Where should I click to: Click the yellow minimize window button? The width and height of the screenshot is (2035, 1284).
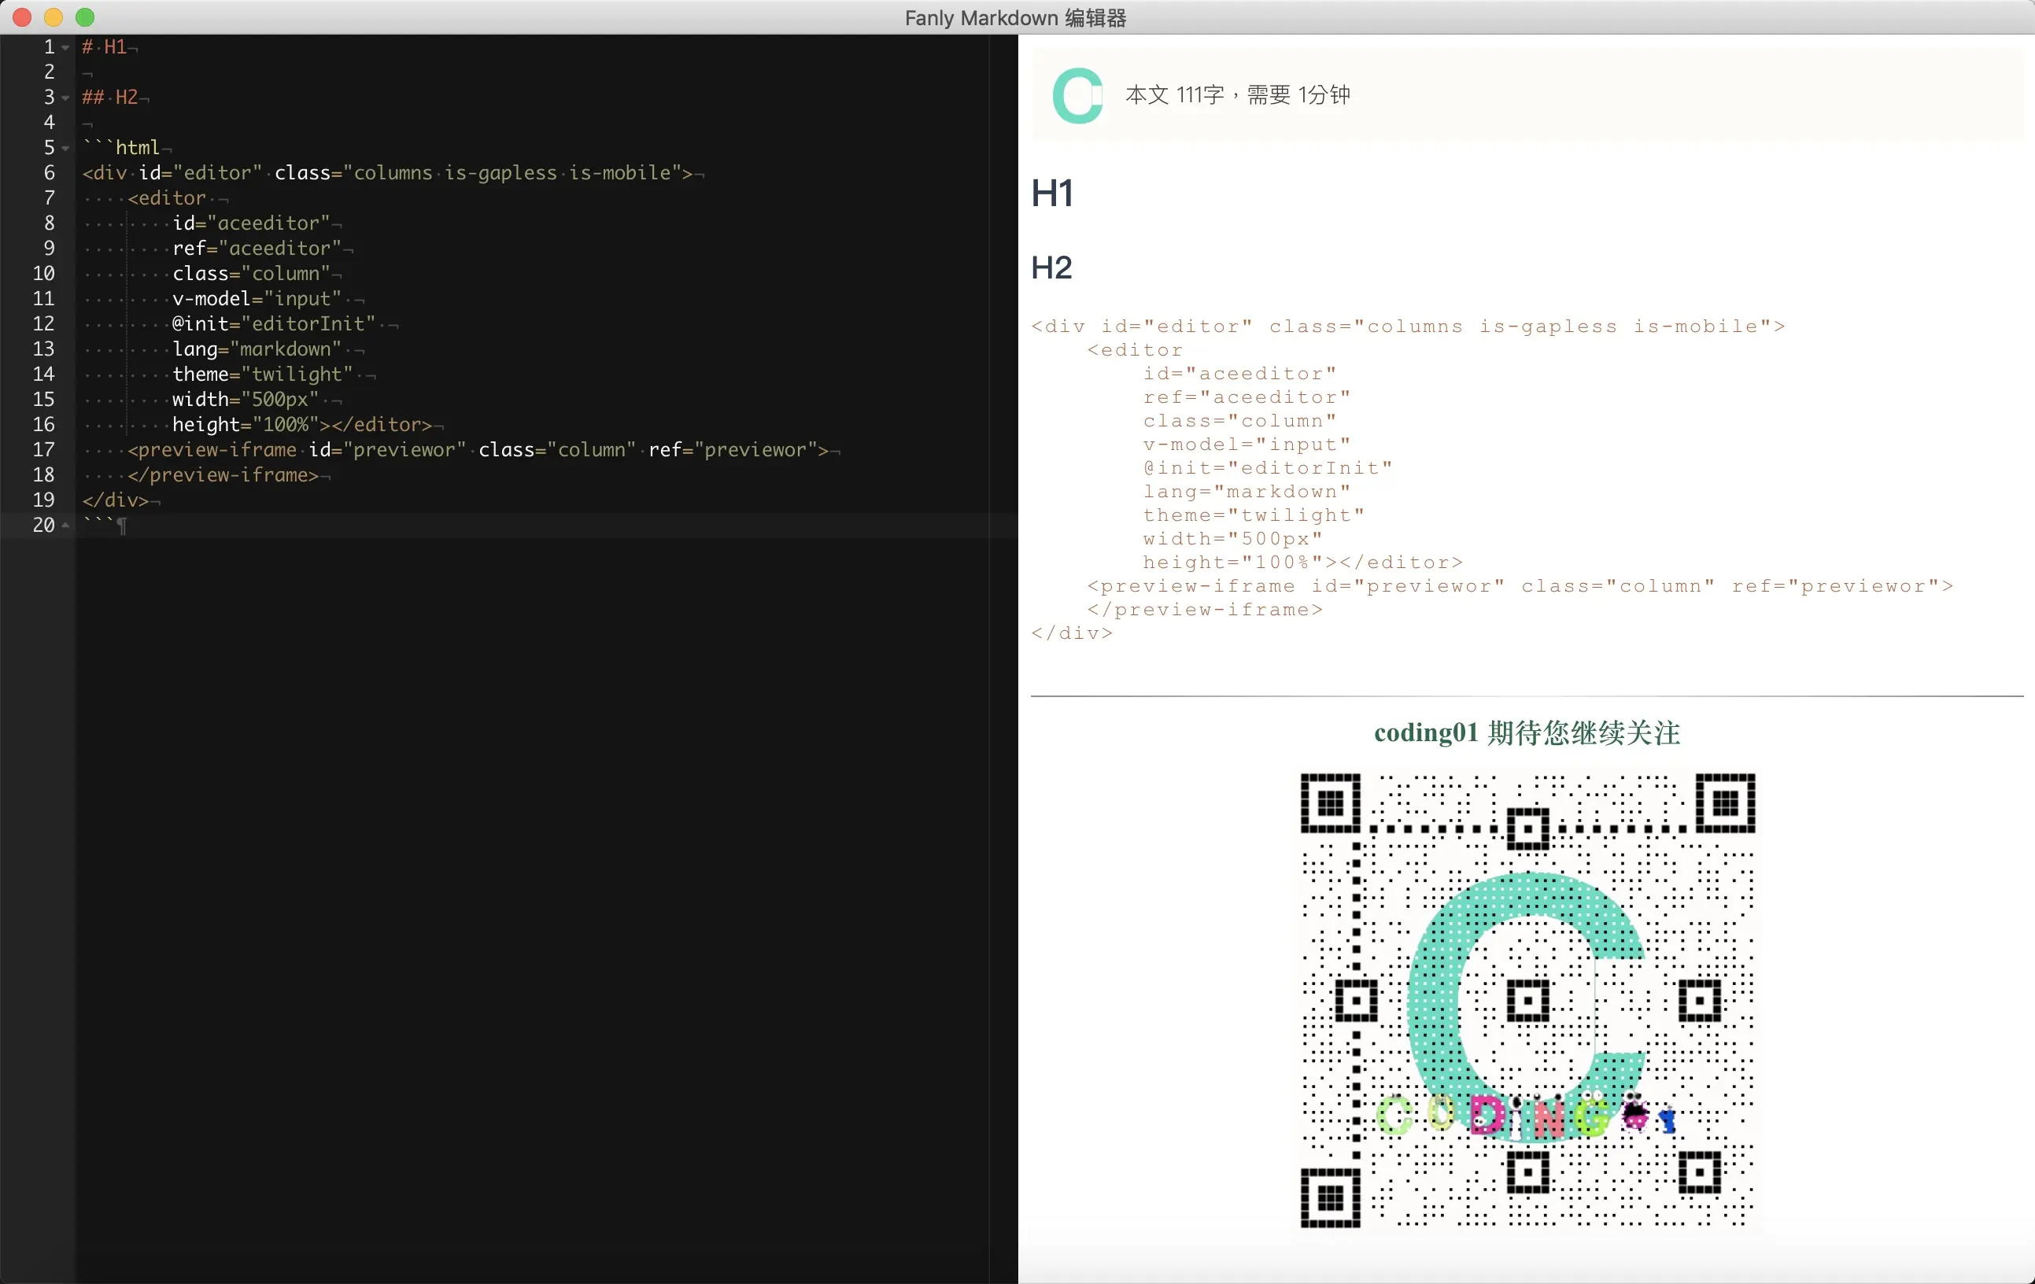tap(54, 17)
